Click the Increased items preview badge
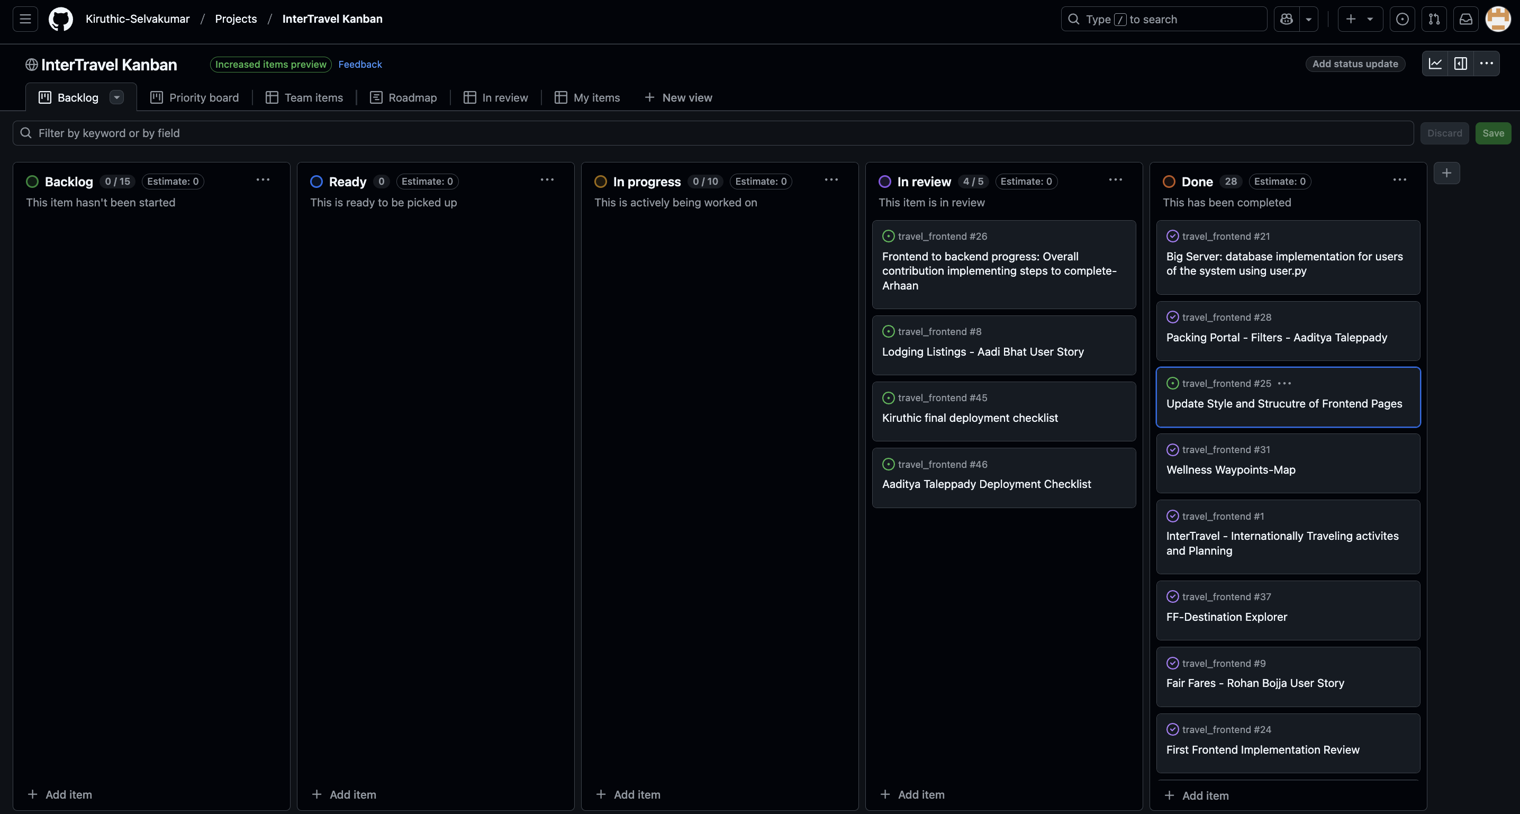This screenshot has height=814, width=1520. pos(270,64)
